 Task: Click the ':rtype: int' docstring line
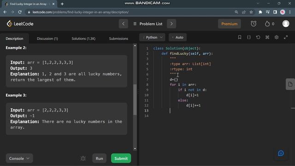[x=181, y=69]
